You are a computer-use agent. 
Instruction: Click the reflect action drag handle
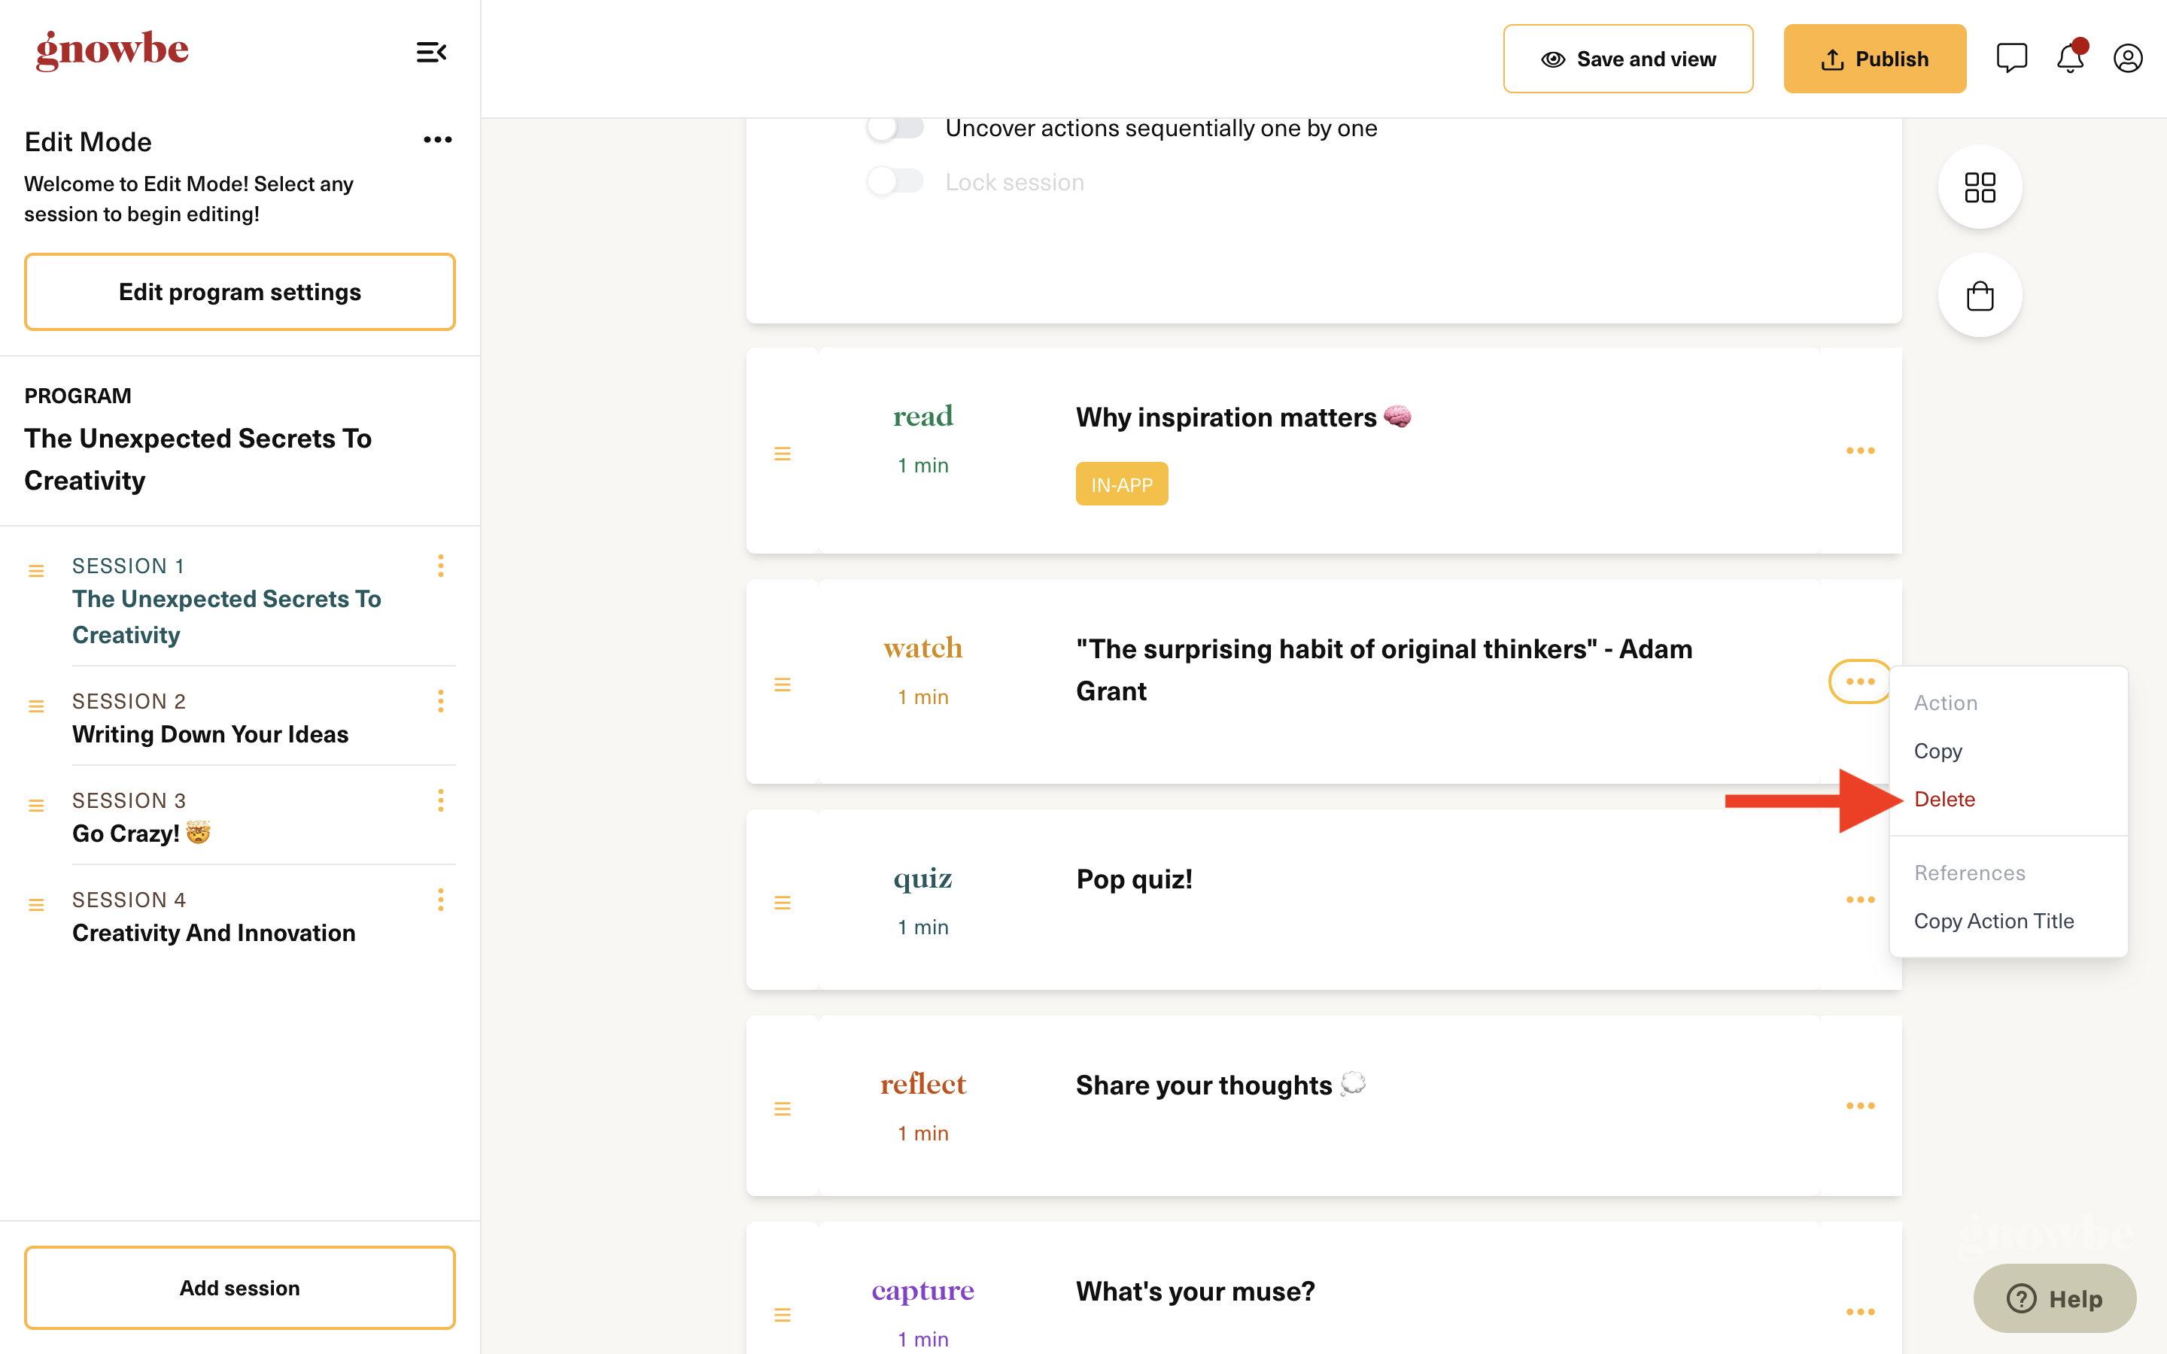click(783, 1109)
